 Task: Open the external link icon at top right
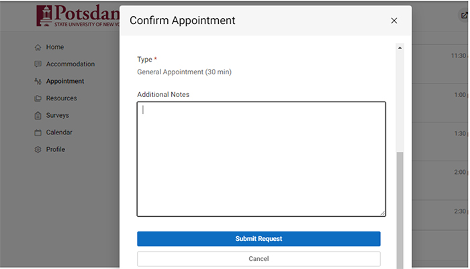(x=465, y=15)
